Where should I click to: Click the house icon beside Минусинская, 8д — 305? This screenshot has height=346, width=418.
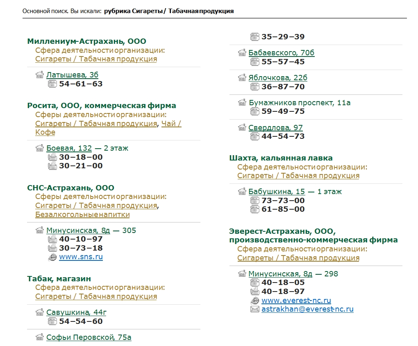pyautogui.click(x=40, y=231)
